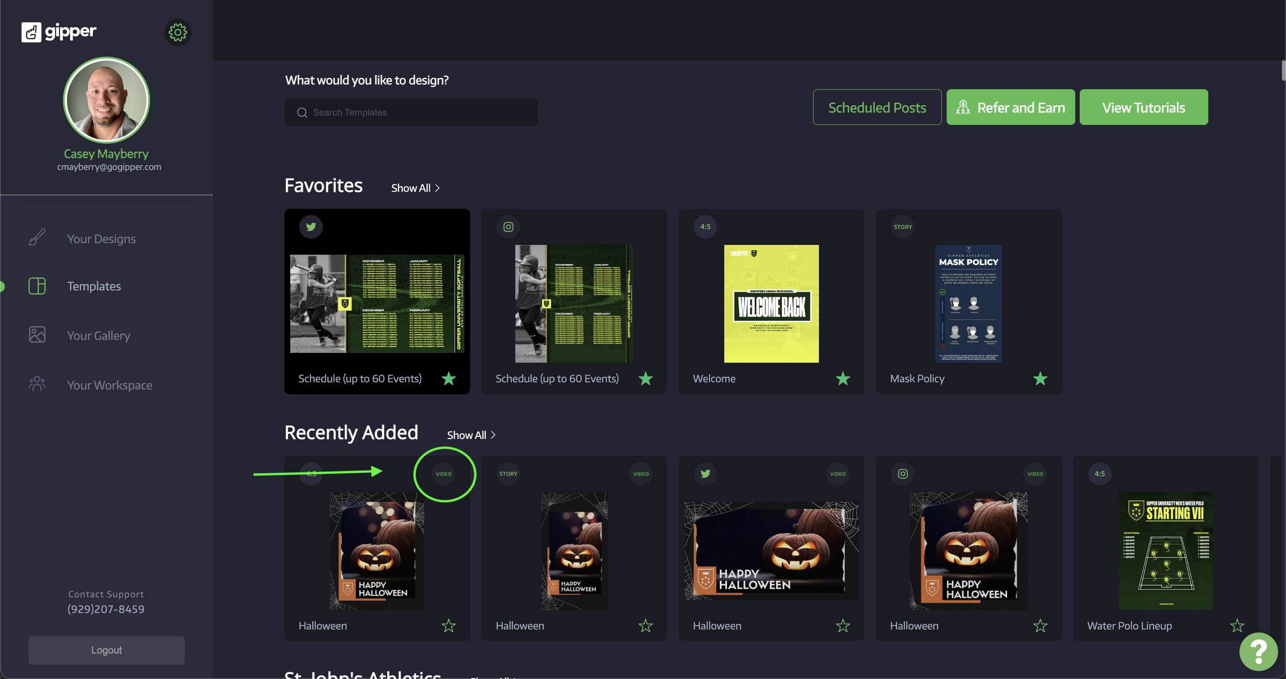Toggle the Welcome template favorite star

click(843, 379)
